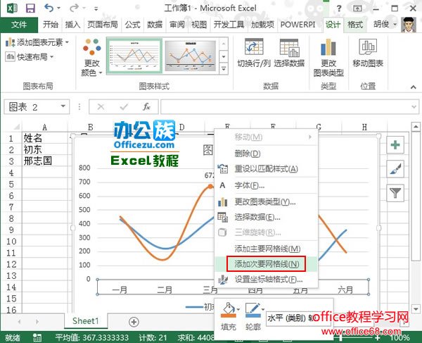Open the 图表 2 name box dropdown
422x343 pixels.
click(x=63, y=106)
